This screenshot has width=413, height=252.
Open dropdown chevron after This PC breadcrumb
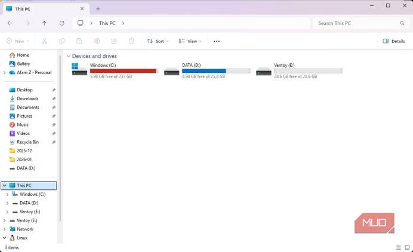pyautogui.click(x=123, y=23)
